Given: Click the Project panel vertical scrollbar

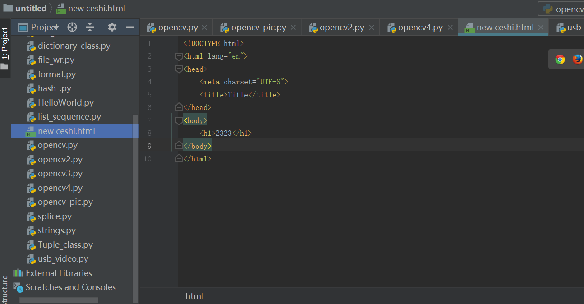Looking at the screenshot, I should click(136, 207).
